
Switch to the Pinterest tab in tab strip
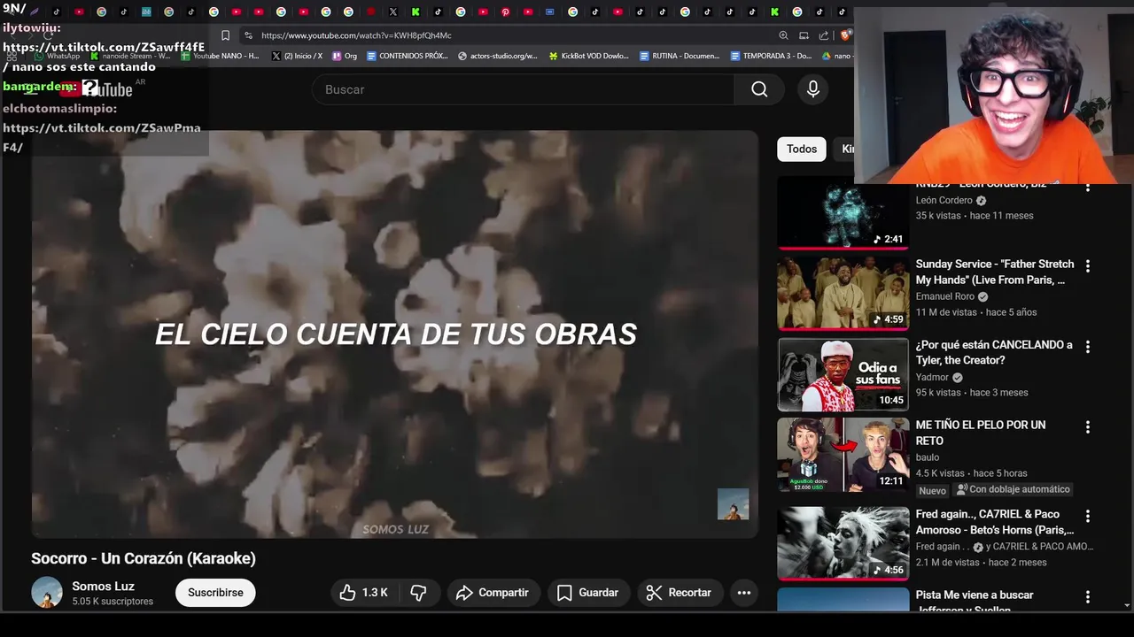pos(506,12)
